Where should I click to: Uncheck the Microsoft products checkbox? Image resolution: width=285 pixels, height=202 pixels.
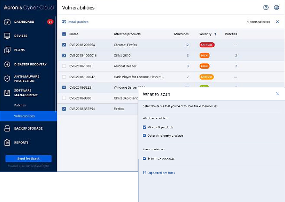pos(145,127)
